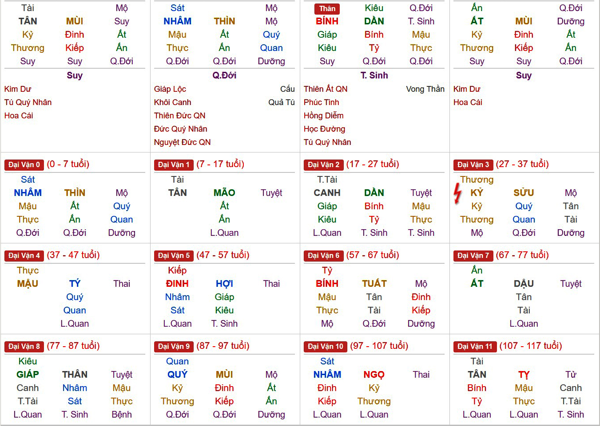Screen dimensions: 600x426
Task: Click the Giáp Lộc star label
Action: 170,89
